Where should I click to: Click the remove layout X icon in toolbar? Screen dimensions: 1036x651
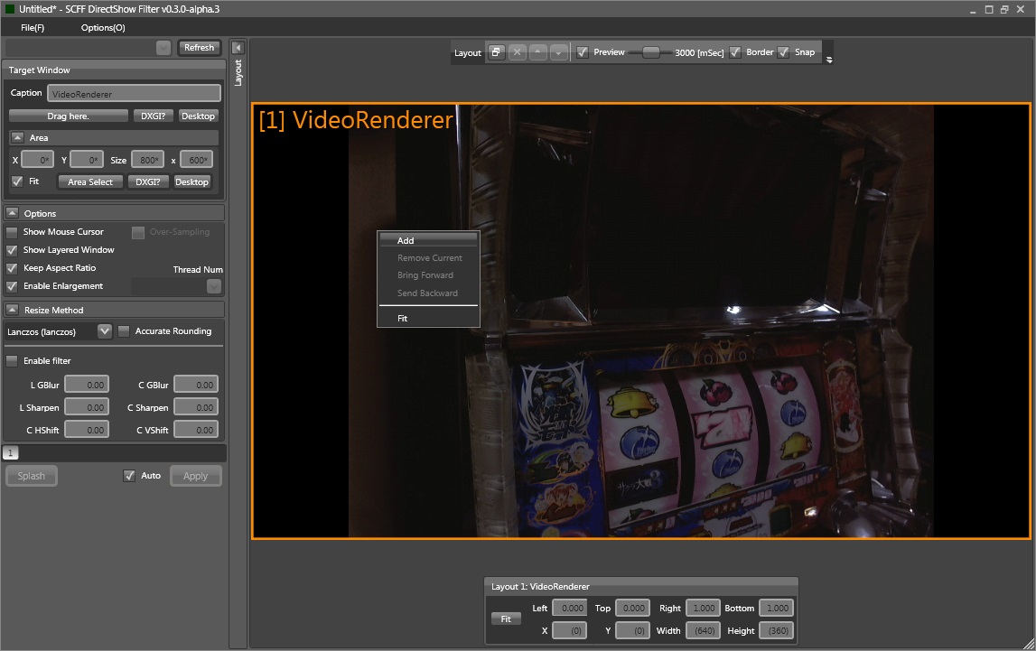[x=518, y=52]
